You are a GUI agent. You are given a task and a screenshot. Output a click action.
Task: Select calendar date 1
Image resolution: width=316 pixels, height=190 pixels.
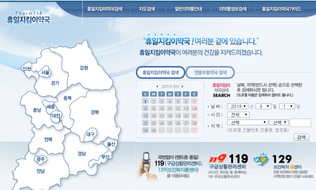pos(145,101)
